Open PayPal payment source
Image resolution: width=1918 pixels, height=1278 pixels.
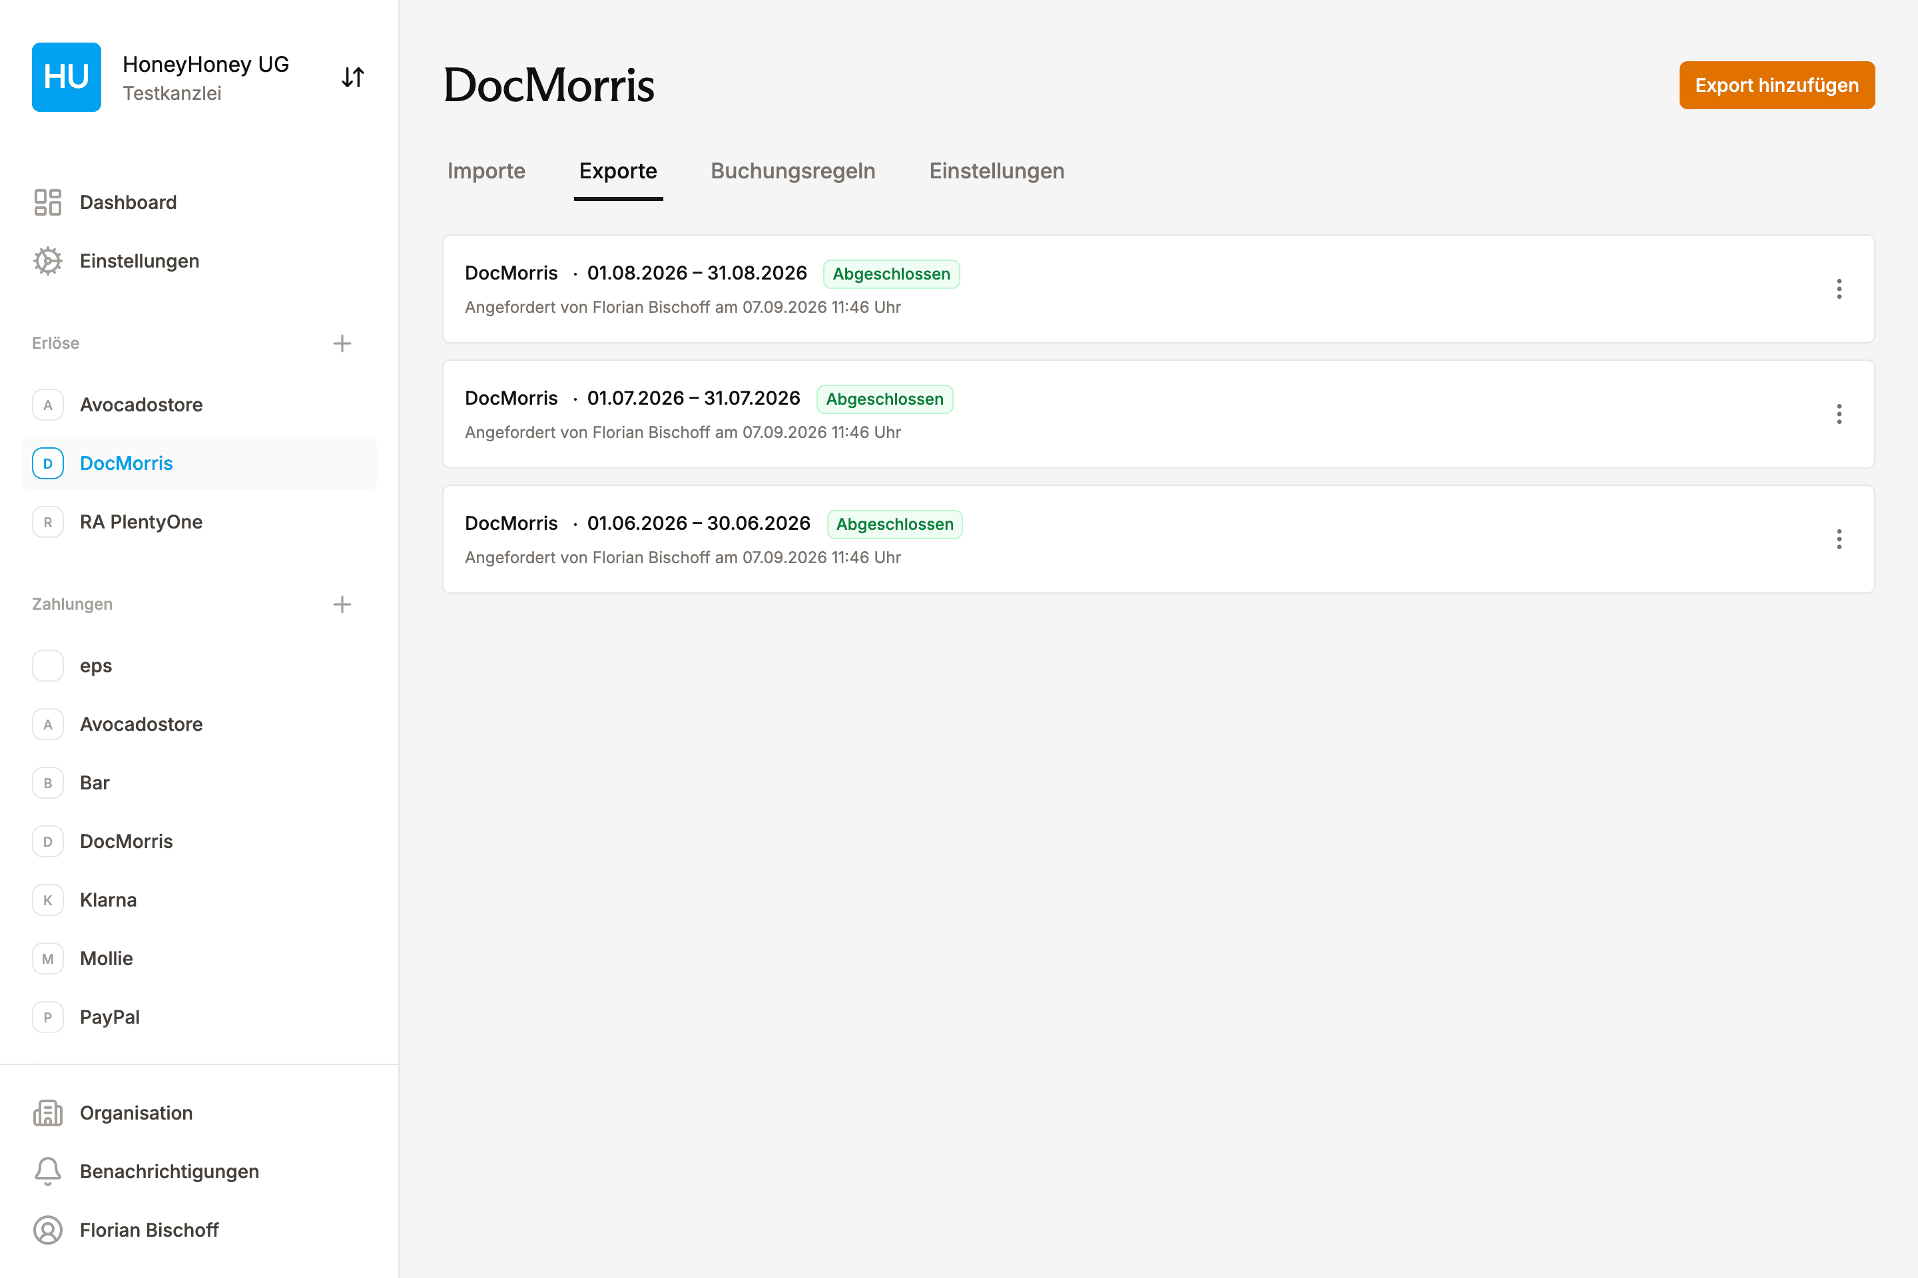point(199,1017)
